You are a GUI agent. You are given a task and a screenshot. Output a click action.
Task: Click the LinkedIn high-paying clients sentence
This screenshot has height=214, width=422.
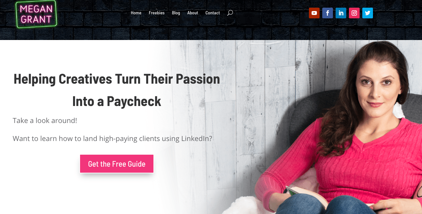tap(112, 138)
